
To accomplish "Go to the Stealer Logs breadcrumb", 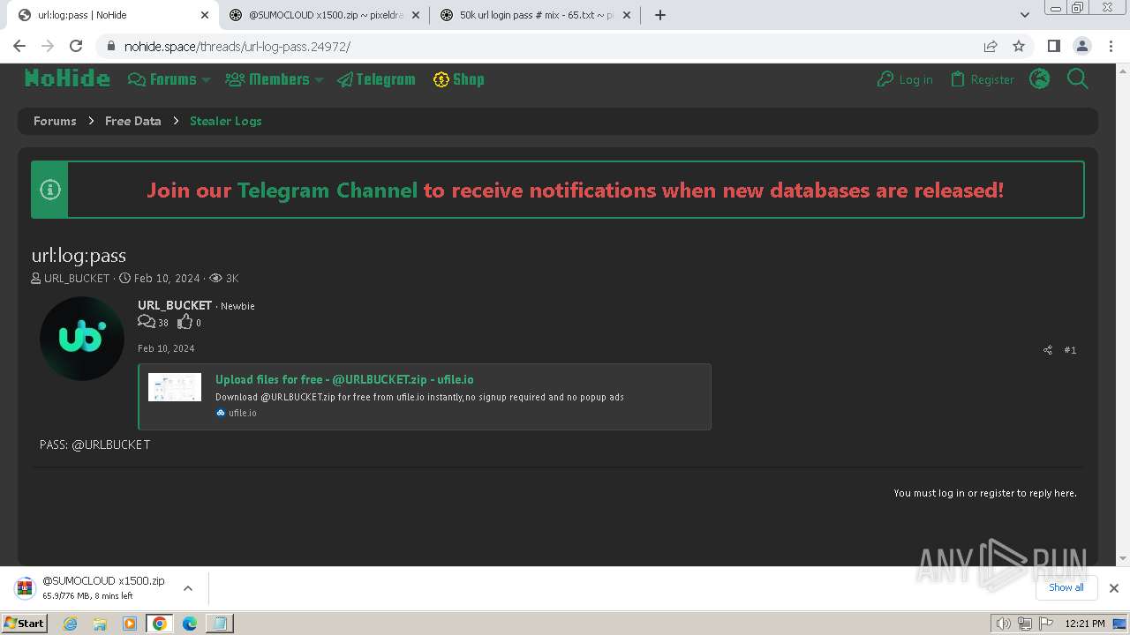I will pos(226,121).
